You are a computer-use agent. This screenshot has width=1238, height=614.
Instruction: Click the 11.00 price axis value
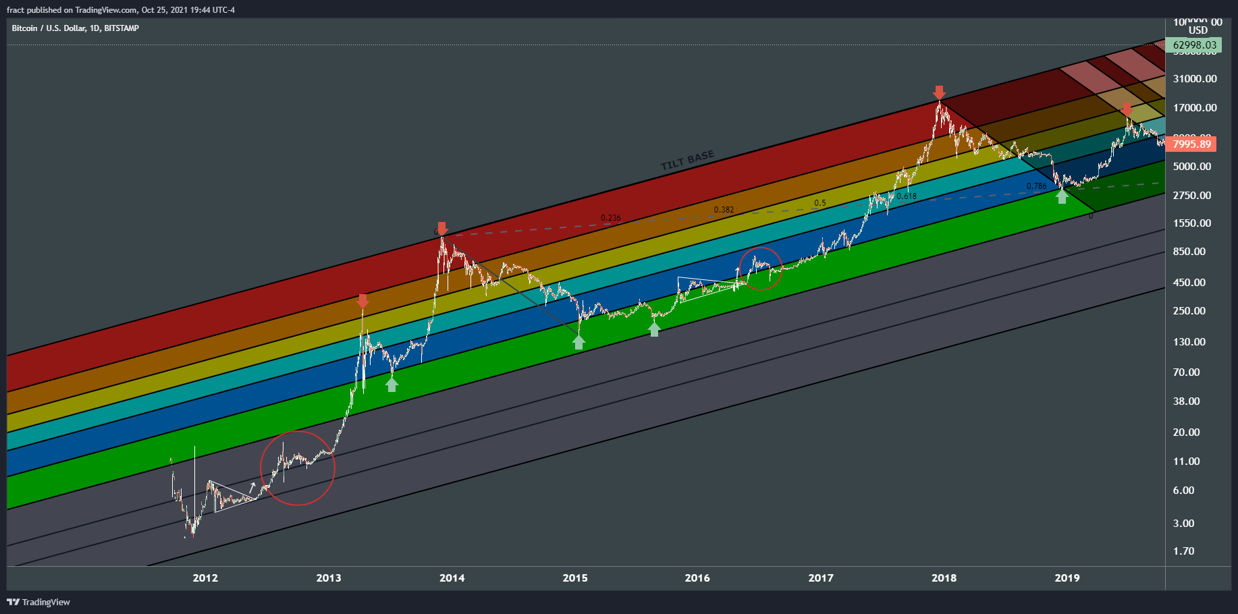coord(1187,462)
